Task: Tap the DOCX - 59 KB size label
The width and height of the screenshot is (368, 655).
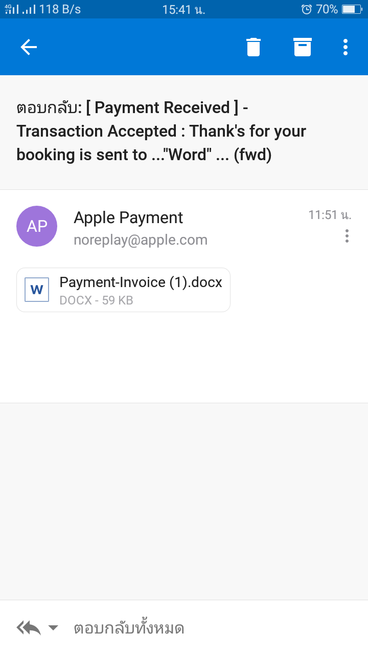Action: click(x=96, y=300)
